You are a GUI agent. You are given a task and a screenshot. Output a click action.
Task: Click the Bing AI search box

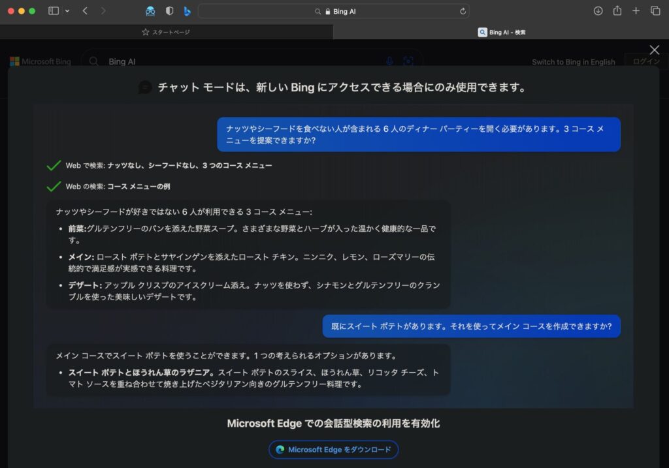(252, 61)
